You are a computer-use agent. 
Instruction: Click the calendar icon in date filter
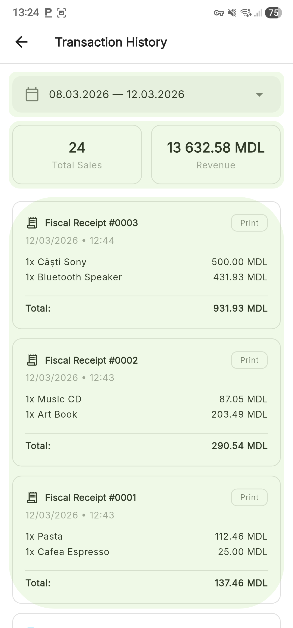click(x=32, y=94)
